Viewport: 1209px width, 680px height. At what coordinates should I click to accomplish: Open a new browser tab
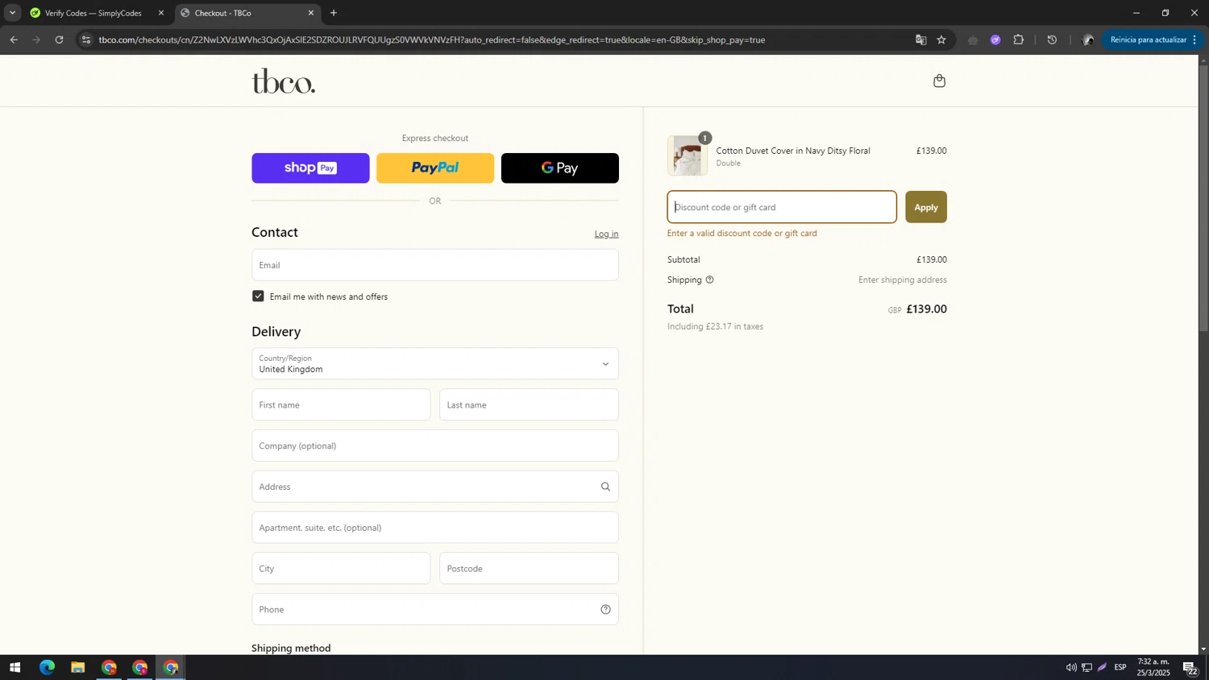click(x=334, y=13)
